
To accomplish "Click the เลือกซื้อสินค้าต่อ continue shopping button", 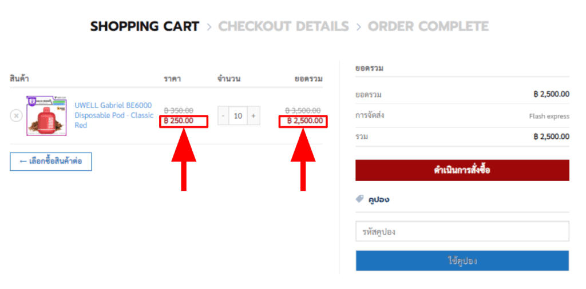I will coord(50,162).
